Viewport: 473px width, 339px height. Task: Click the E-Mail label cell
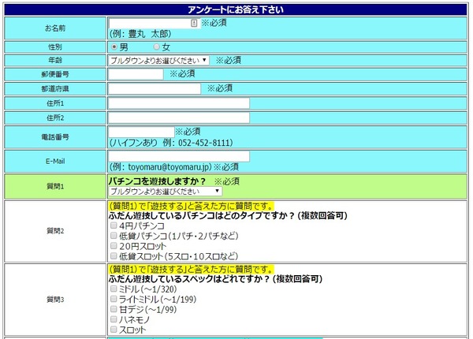click(55, 162)
